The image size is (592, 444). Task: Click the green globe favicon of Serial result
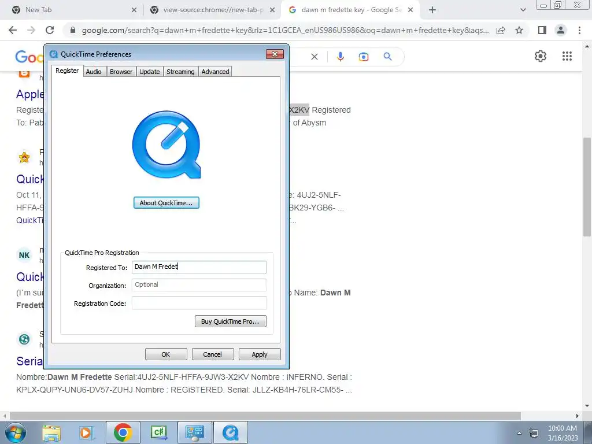tap(24, 339)
